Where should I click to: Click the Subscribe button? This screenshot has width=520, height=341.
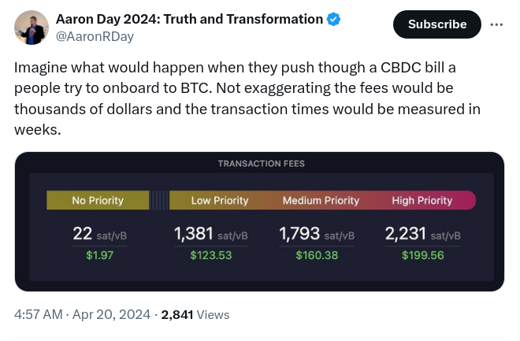coord(437,24)
